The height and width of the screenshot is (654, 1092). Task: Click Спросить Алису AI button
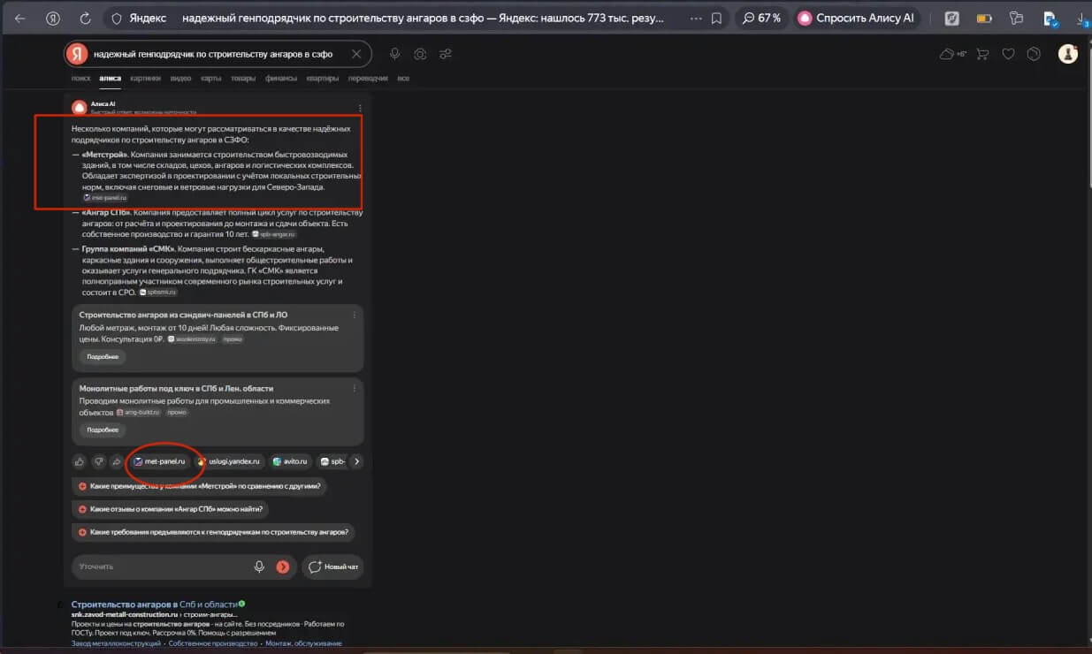point(856,18)
